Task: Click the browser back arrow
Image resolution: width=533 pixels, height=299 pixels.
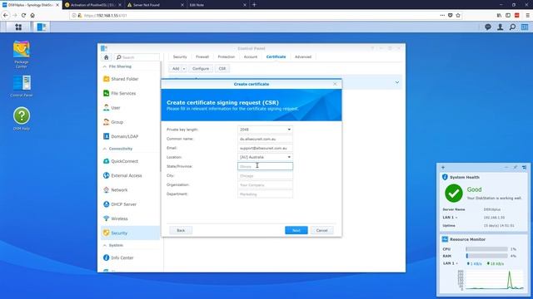Action: pos(6,15)
